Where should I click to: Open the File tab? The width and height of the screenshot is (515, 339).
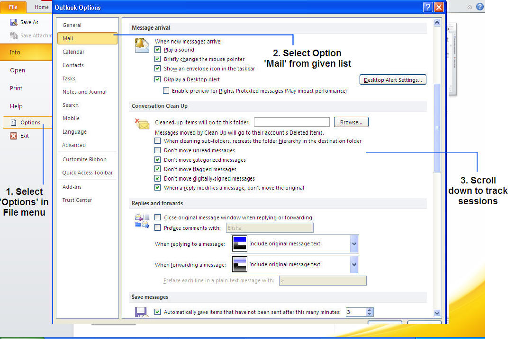pyautogui.click(x=13, y=7)
